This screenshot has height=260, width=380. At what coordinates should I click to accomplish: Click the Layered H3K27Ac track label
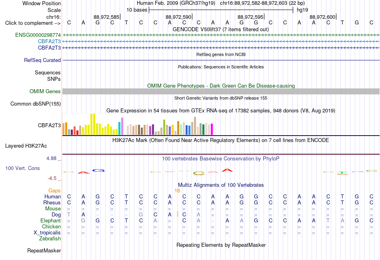click(x=26, y=146)
